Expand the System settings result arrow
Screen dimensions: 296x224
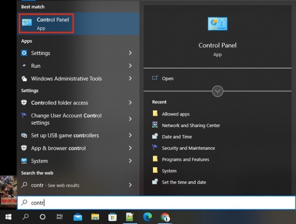pyautogui.click(x=130, y=160)
